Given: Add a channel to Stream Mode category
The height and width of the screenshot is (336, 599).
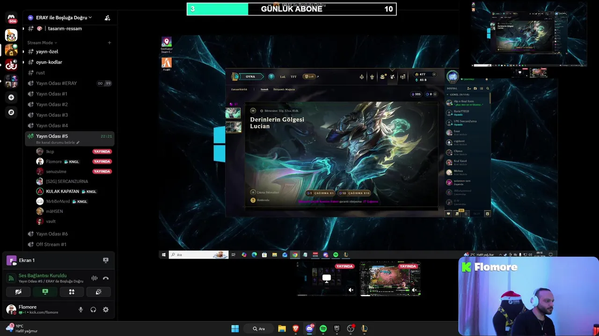Looking at the screenshot, I should [110, 43].
